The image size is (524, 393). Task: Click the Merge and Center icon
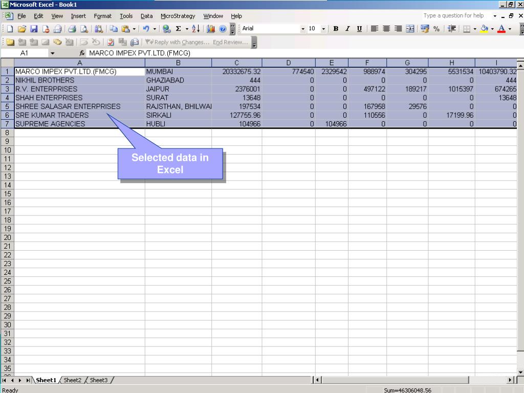pyautogui.click(x=410, y=29)
